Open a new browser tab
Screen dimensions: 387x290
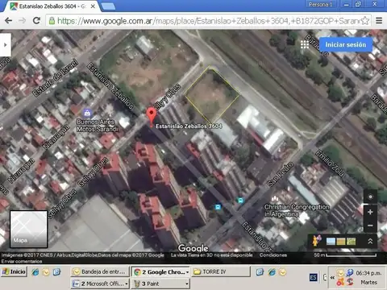pyautogui.click(x=109, y=6)
